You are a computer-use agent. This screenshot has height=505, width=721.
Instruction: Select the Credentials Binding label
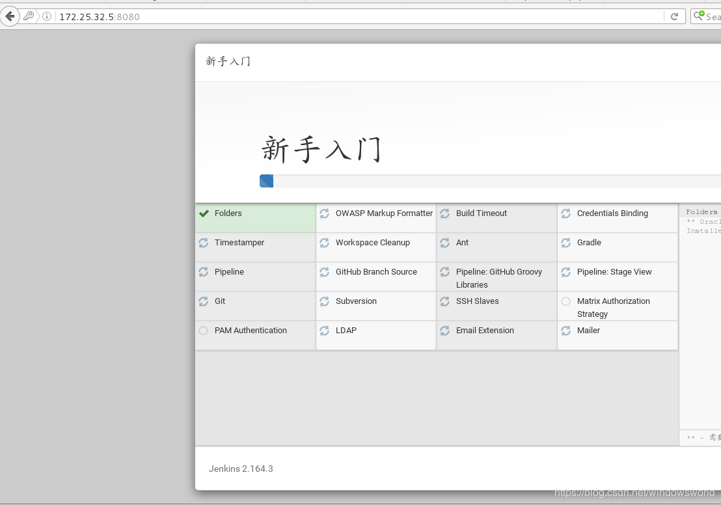[x=612, y=213]
